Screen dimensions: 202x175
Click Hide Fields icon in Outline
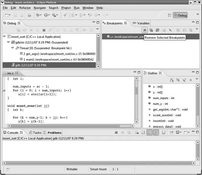click(x=178, y=80)
